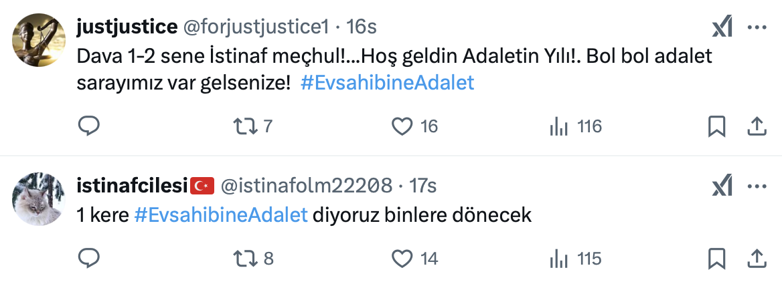Reply to istinafcilesi's tweet
Screen dimensions: 782x286
(x=89, y=258)
